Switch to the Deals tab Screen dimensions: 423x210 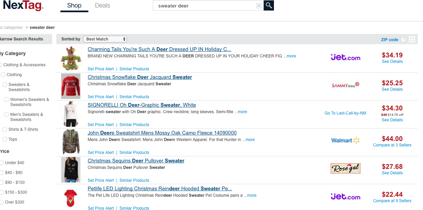click(x=103, y=6)
